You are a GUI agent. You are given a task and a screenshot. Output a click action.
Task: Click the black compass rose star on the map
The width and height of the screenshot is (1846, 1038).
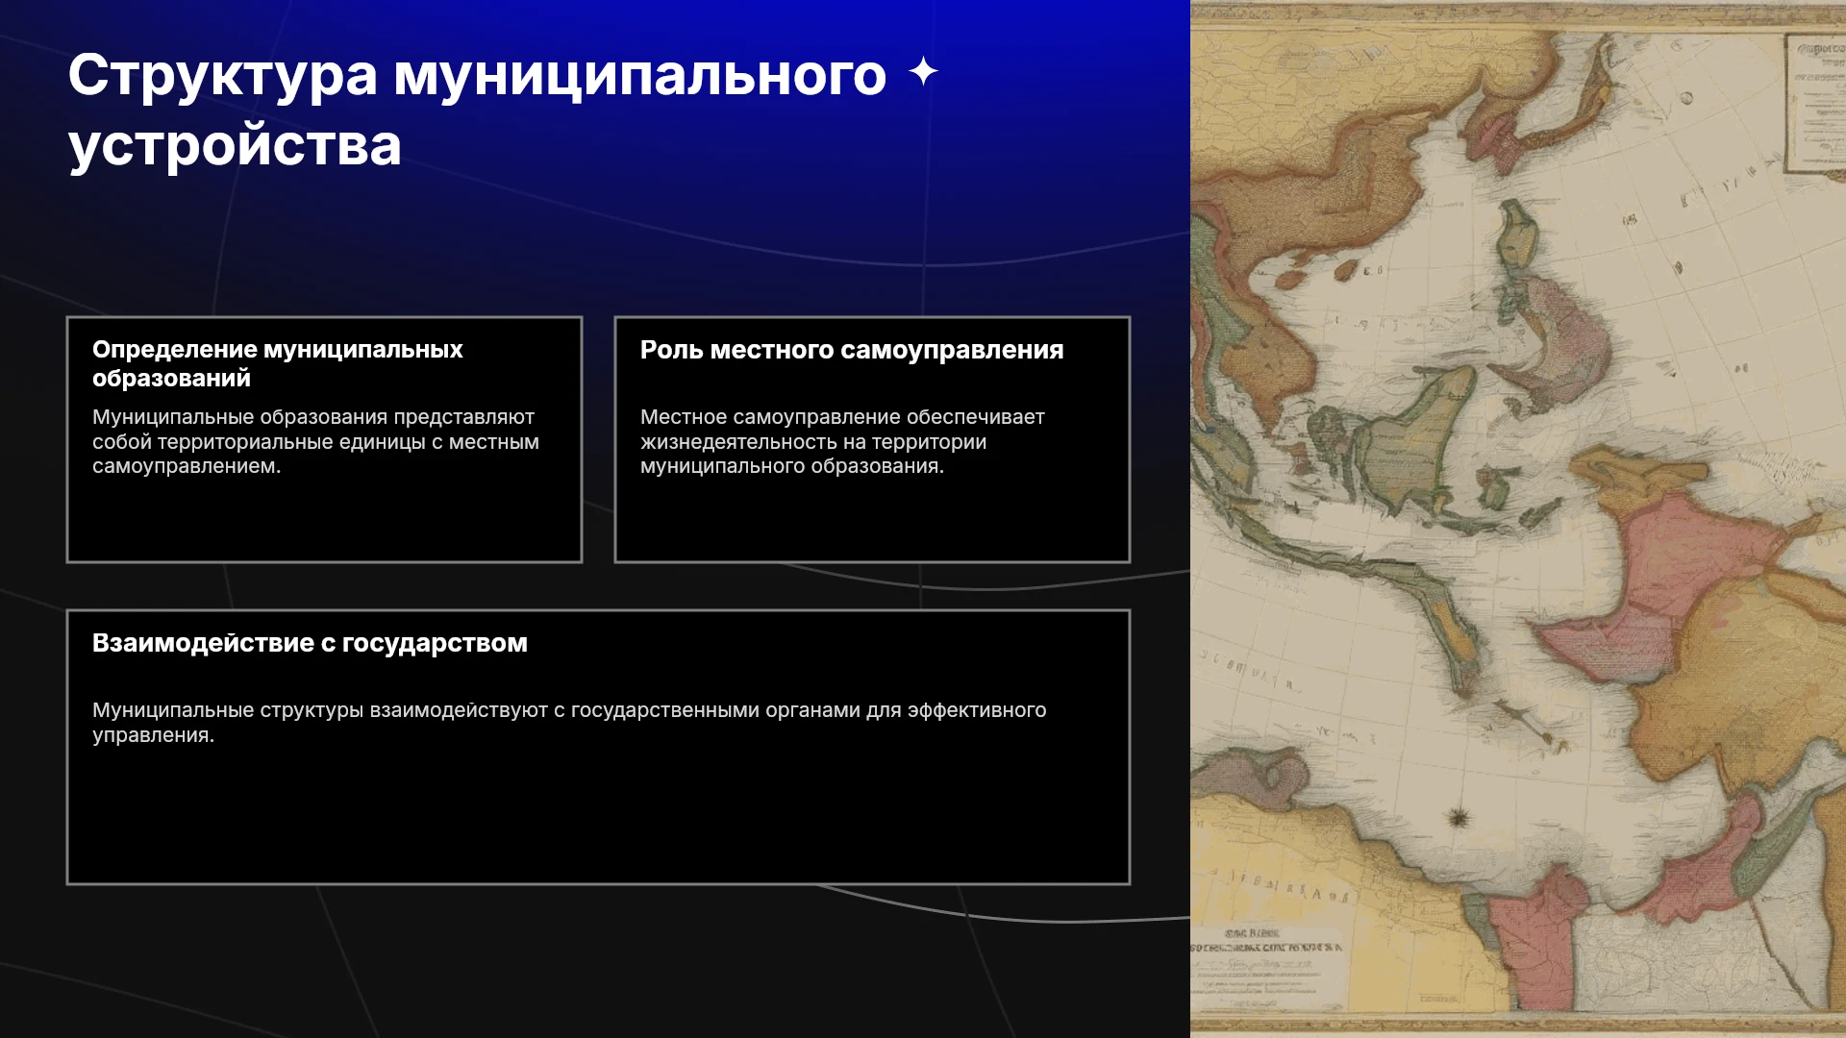coord(1459,818)
